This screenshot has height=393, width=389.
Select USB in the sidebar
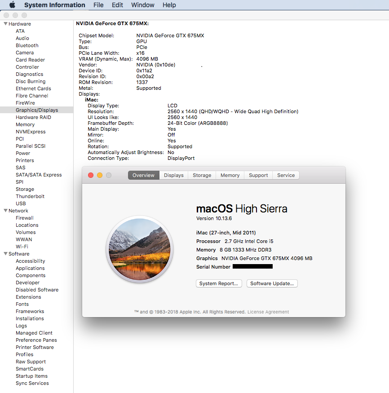pyautogui.click(x=20, y=203)
